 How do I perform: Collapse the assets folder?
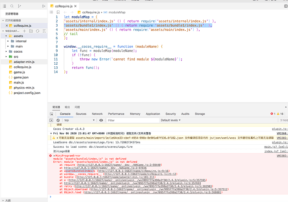(6, 36)
